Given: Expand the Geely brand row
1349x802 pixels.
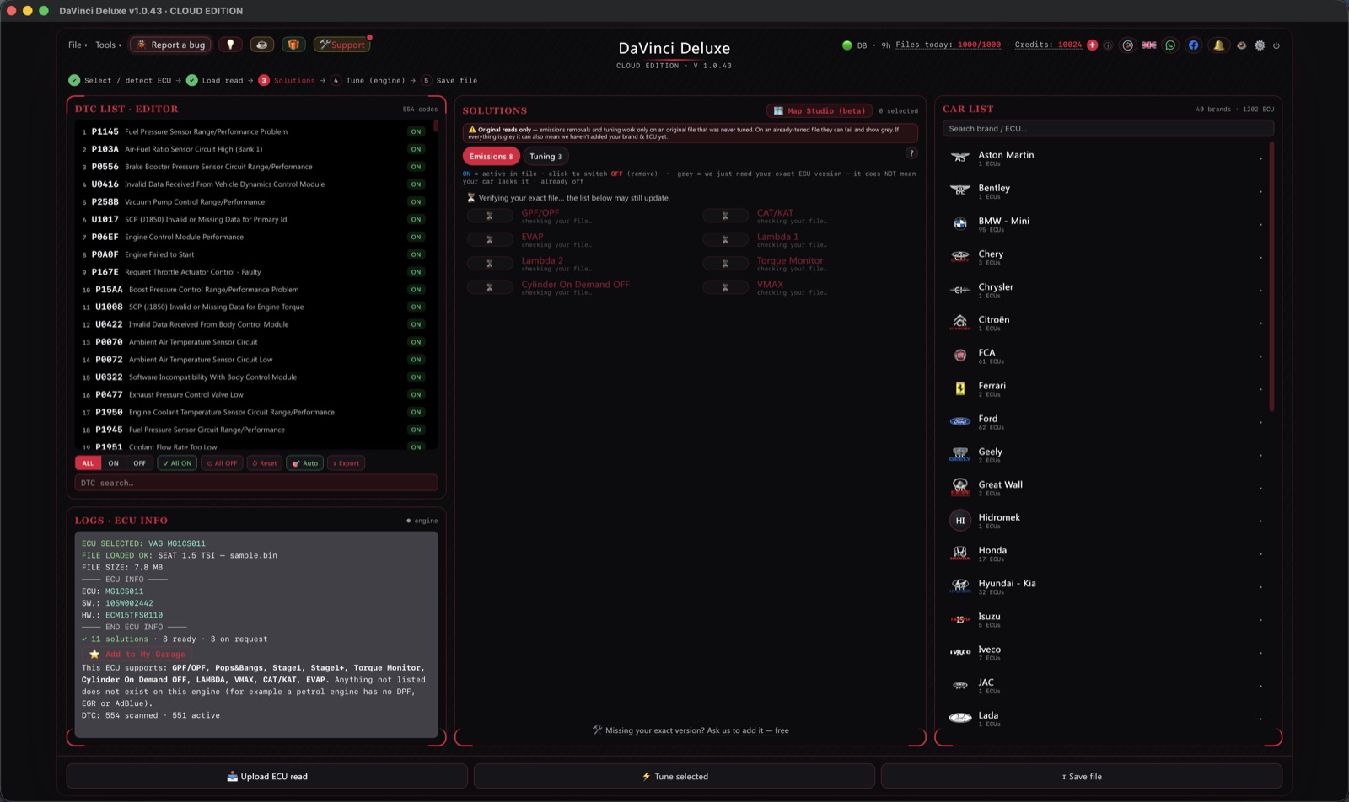Looking at the screenshot, I should tap(1108, 454).
